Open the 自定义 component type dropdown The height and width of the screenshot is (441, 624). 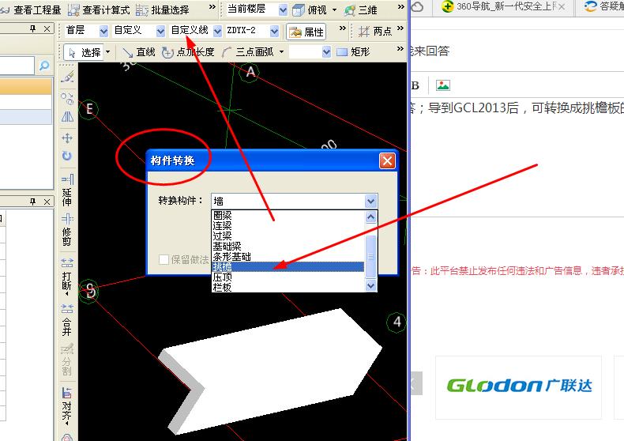coord(160,31)
